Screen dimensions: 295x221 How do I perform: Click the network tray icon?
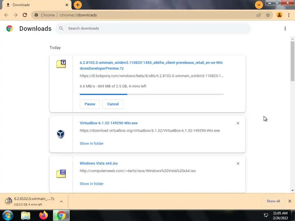coord(266,215)
